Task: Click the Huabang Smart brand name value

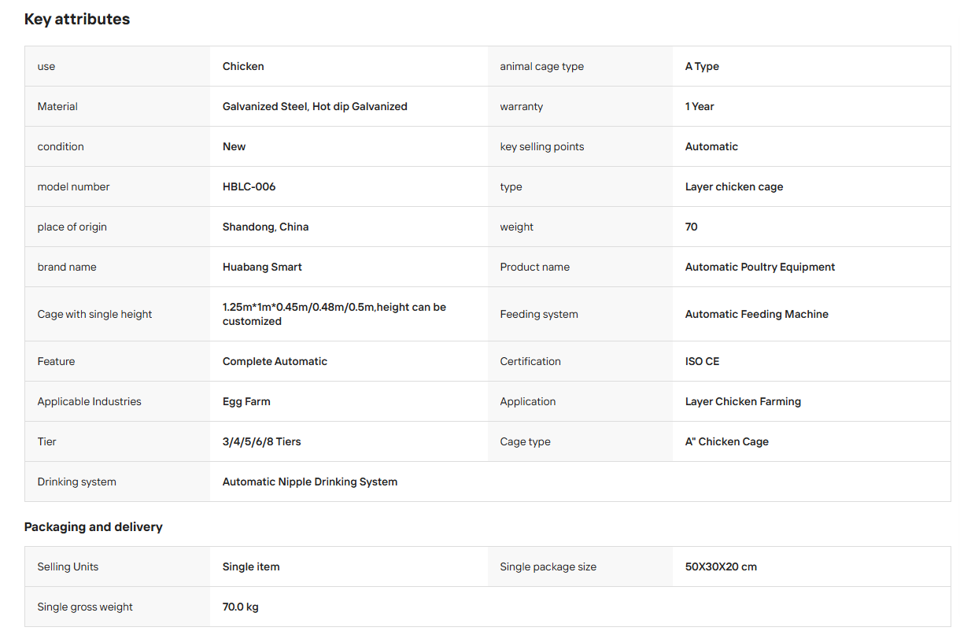Action: pos(262,267)
